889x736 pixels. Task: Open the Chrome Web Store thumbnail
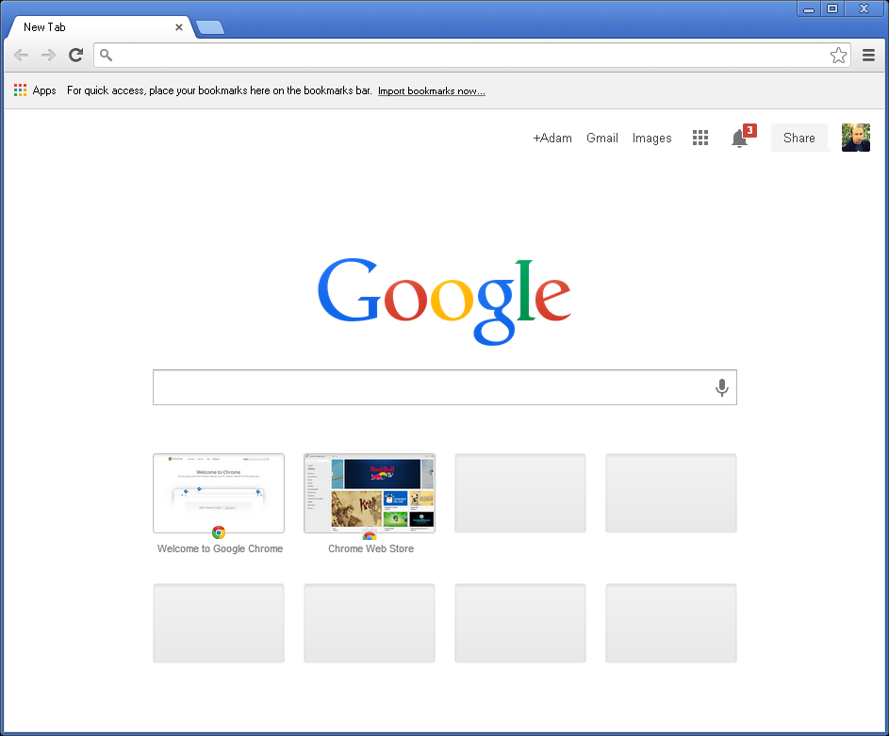pyautogui.click(x=370, y=494)
